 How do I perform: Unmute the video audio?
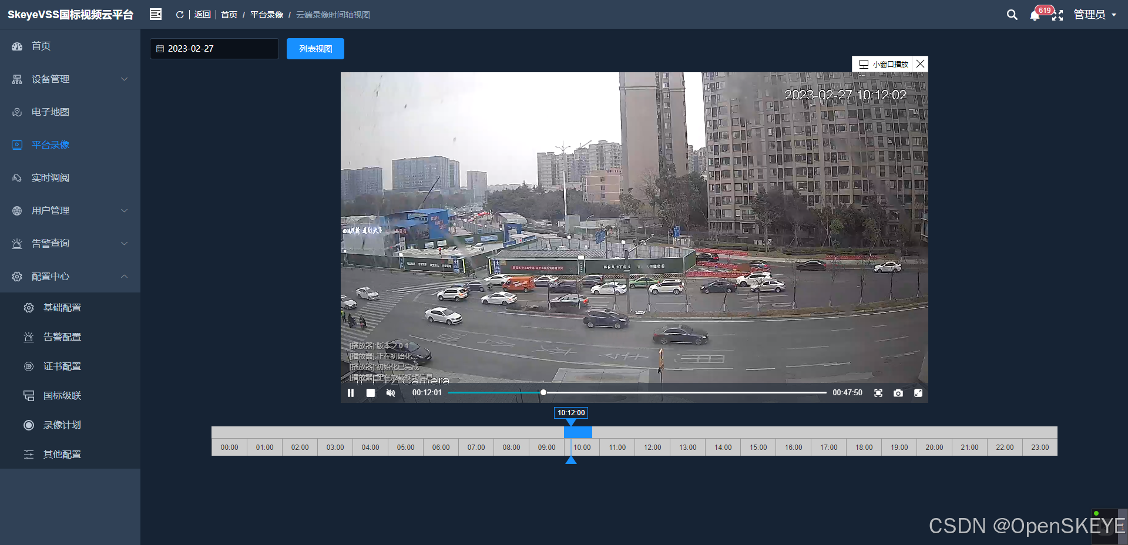click(x=391, y=393)
